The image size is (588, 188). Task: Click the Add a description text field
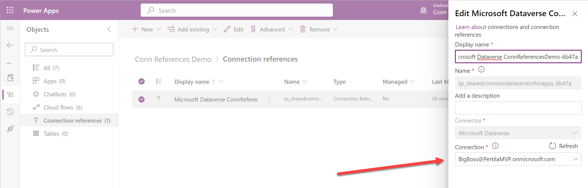coord(518,108)
